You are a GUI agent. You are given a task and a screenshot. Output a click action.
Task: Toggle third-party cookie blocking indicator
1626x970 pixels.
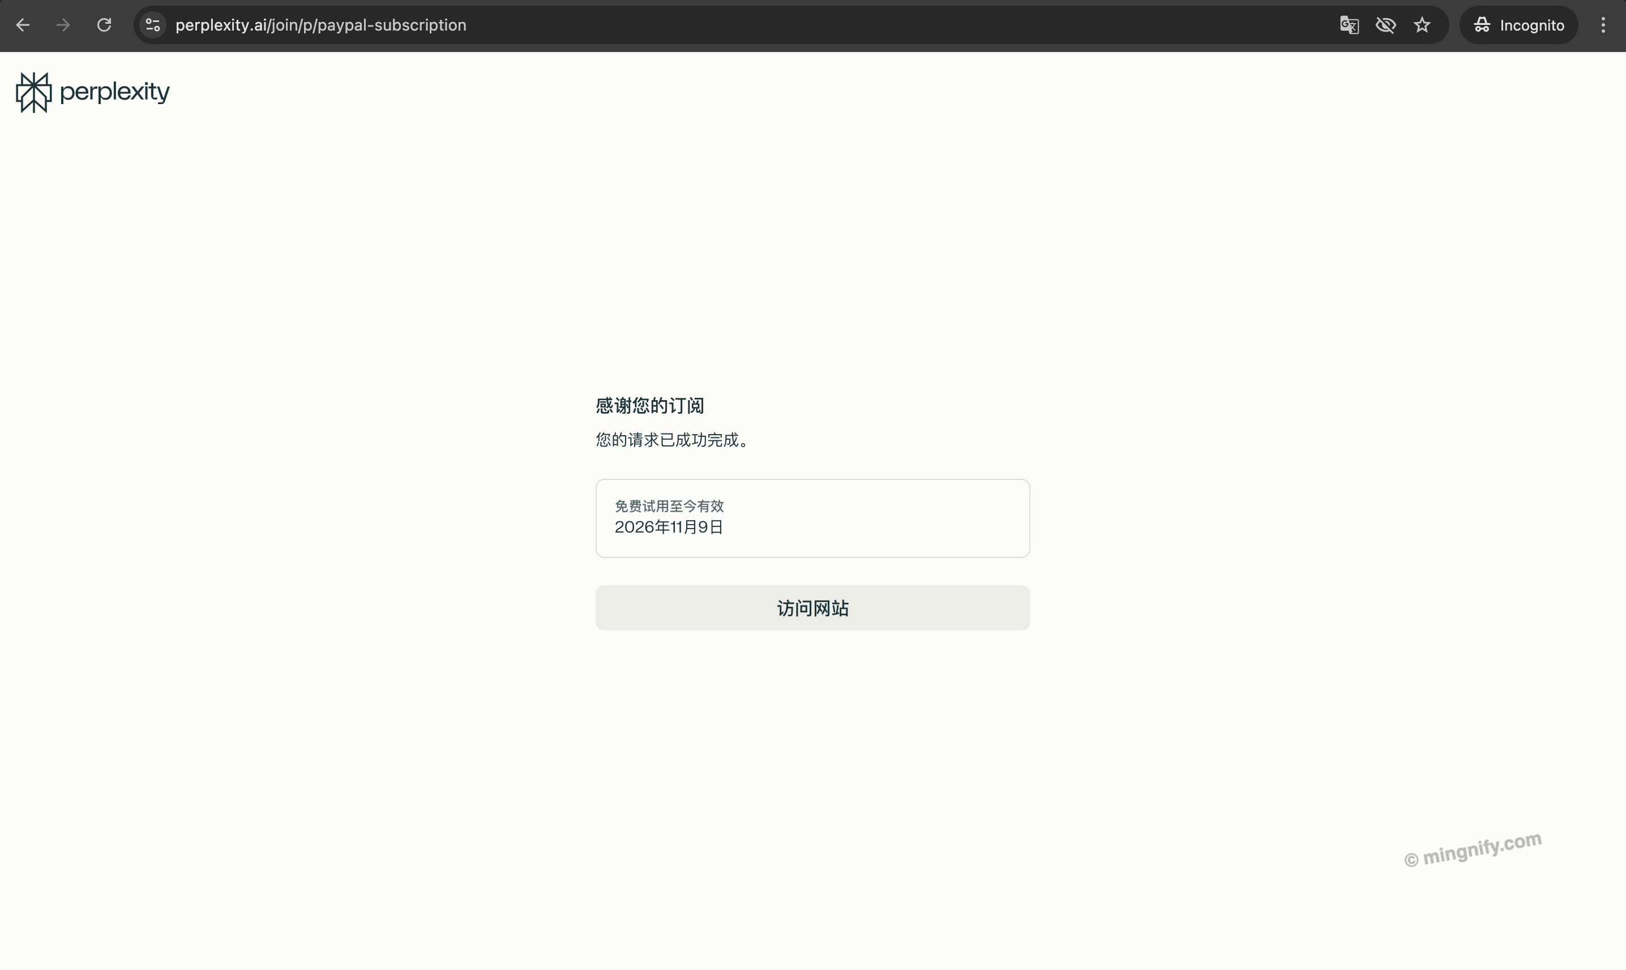click(x=1385, y=25)
